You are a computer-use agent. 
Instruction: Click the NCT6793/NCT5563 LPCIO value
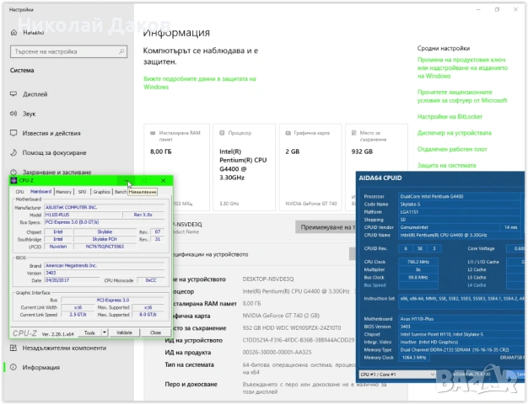pos(105,247)
